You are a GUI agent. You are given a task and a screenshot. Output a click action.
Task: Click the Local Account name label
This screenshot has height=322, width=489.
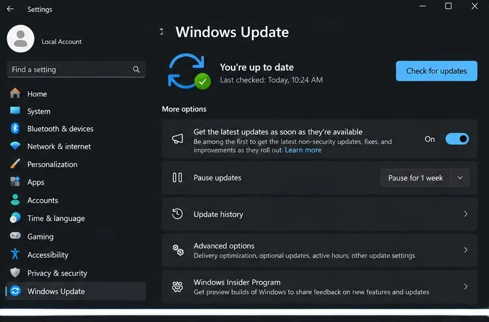61,42
